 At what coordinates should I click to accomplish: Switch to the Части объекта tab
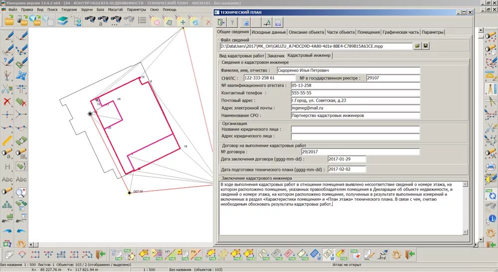pyautogui.click(x=341, y=32)
